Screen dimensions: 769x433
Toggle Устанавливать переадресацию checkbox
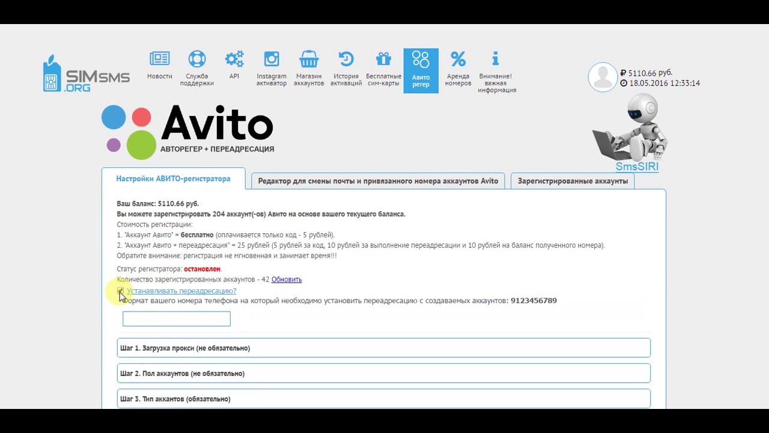tap(121, 291)
